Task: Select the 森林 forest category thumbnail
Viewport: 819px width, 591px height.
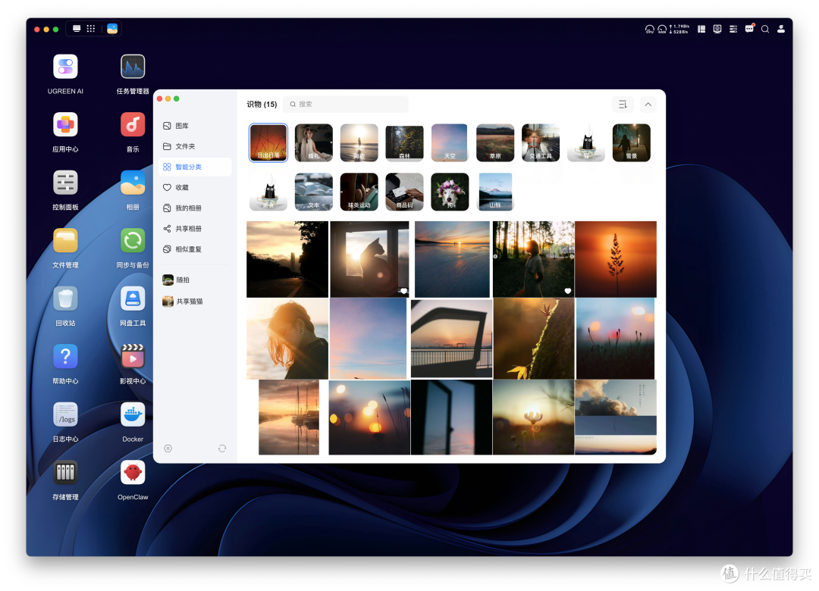Action: [404, 142]
